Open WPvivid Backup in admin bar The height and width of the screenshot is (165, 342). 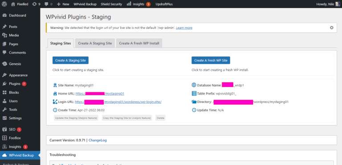pyautogui.click(x=85, y=4)
